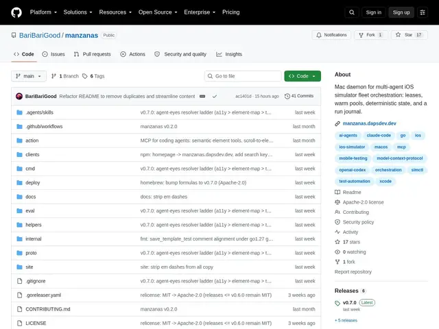Viewport: 439px width, 329px height.
Task: Click the file icon for .gitignore
Action: click(x=19, y=281)
